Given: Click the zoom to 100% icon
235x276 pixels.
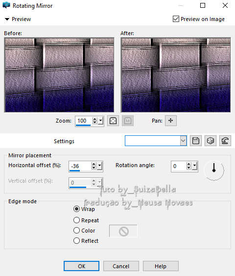Looking at the screenshot, I should click(128, 121).
